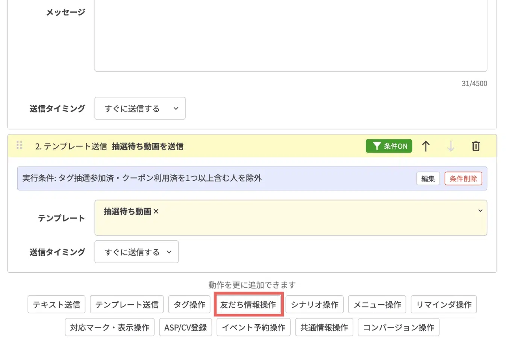The height and width of the screenshot is (345, 506).
Task: Open the first 送信タイミング dropdown under メッセージ
Action: point(140,108)
